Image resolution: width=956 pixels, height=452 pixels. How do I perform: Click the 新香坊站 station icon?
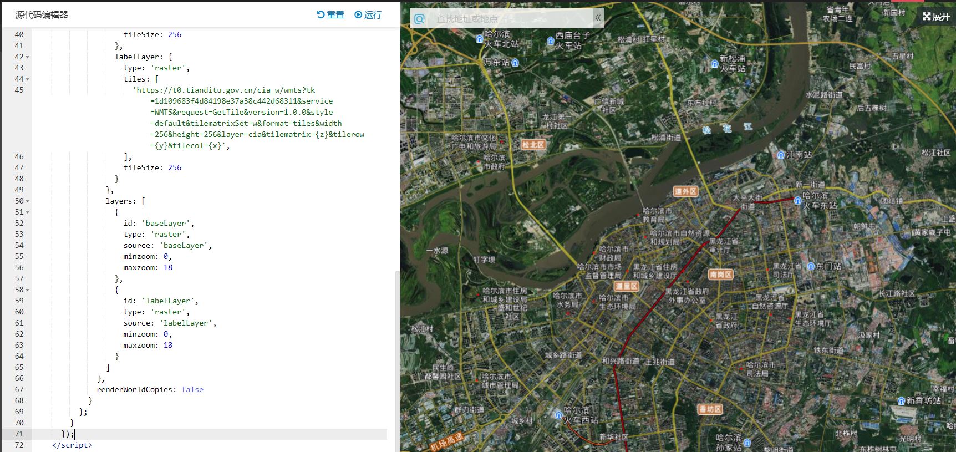tap(901, 400)
